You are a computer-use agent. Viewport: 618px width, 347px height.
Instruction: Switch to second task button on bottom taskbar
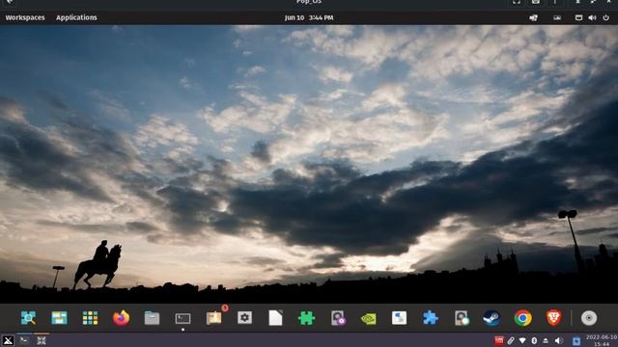pos(42,340)
